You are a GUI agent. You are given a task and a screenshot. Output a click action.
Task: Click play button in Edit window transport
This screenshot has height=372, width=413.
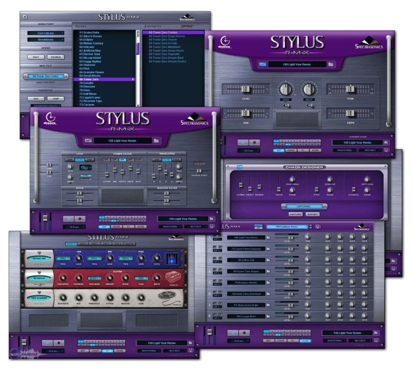tap(68, 219)
